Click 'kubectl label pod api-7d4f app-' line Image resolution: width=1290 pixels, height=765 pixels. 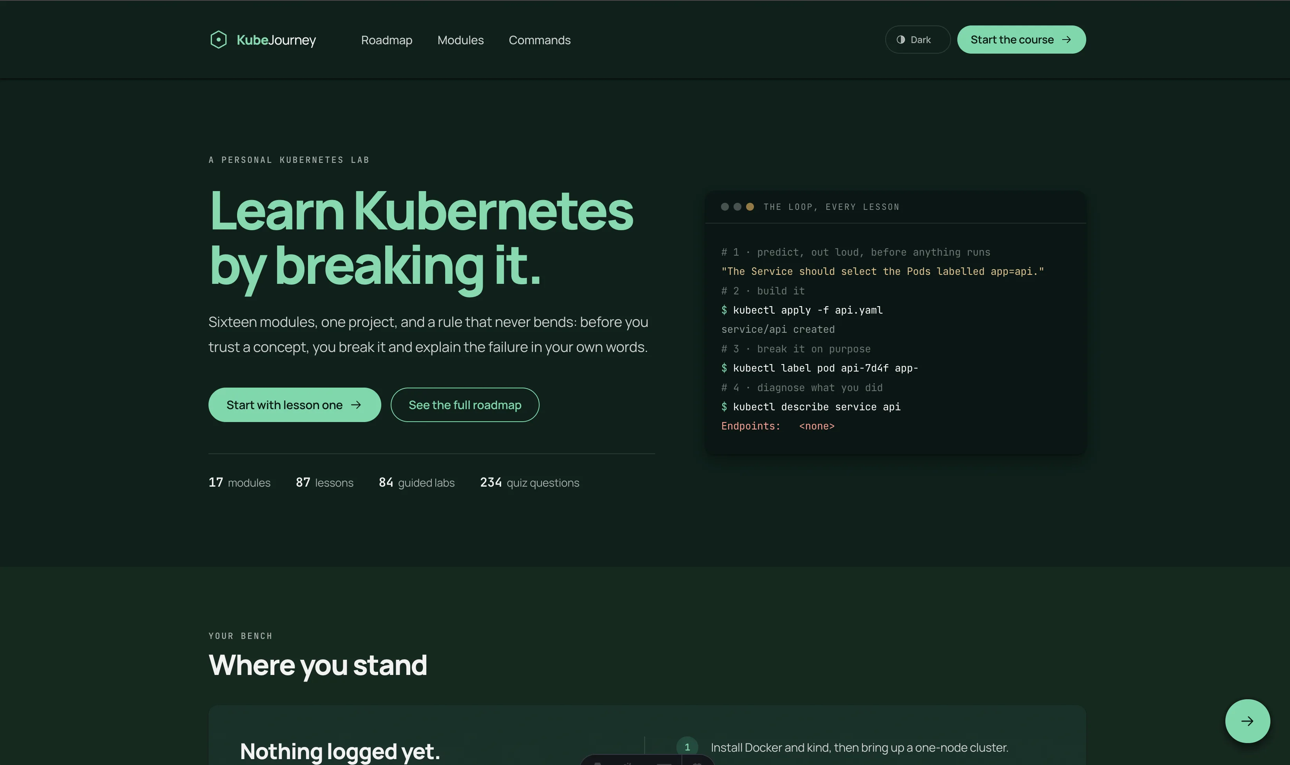pos(820,368)
